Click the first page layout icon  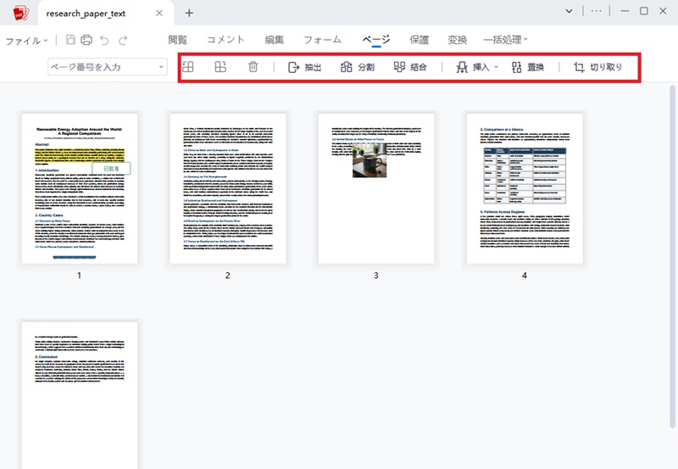coord(187,67)
